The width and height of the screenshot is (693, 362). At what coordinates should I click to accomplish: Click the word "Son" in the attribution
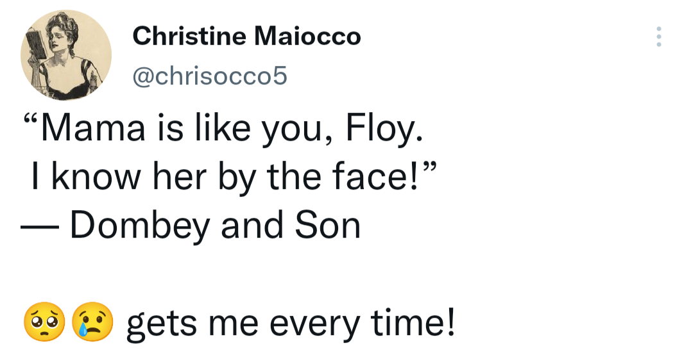(328, 226)
